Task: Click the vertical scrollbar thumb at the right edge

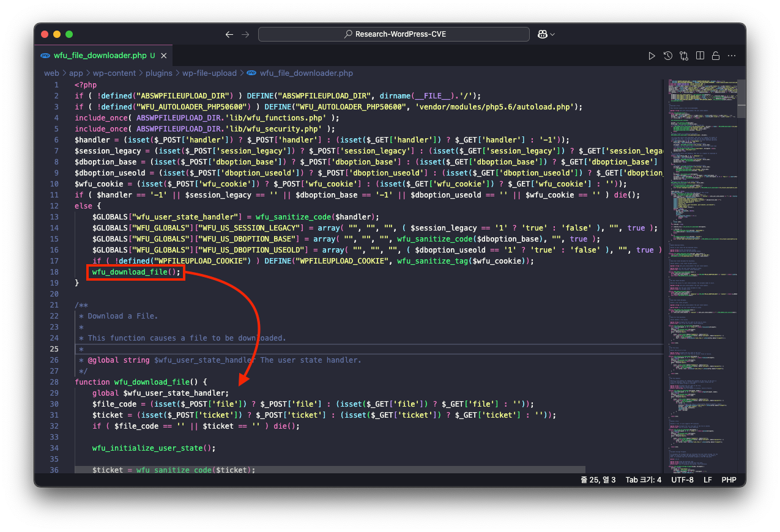Action: tap(741, 98)
